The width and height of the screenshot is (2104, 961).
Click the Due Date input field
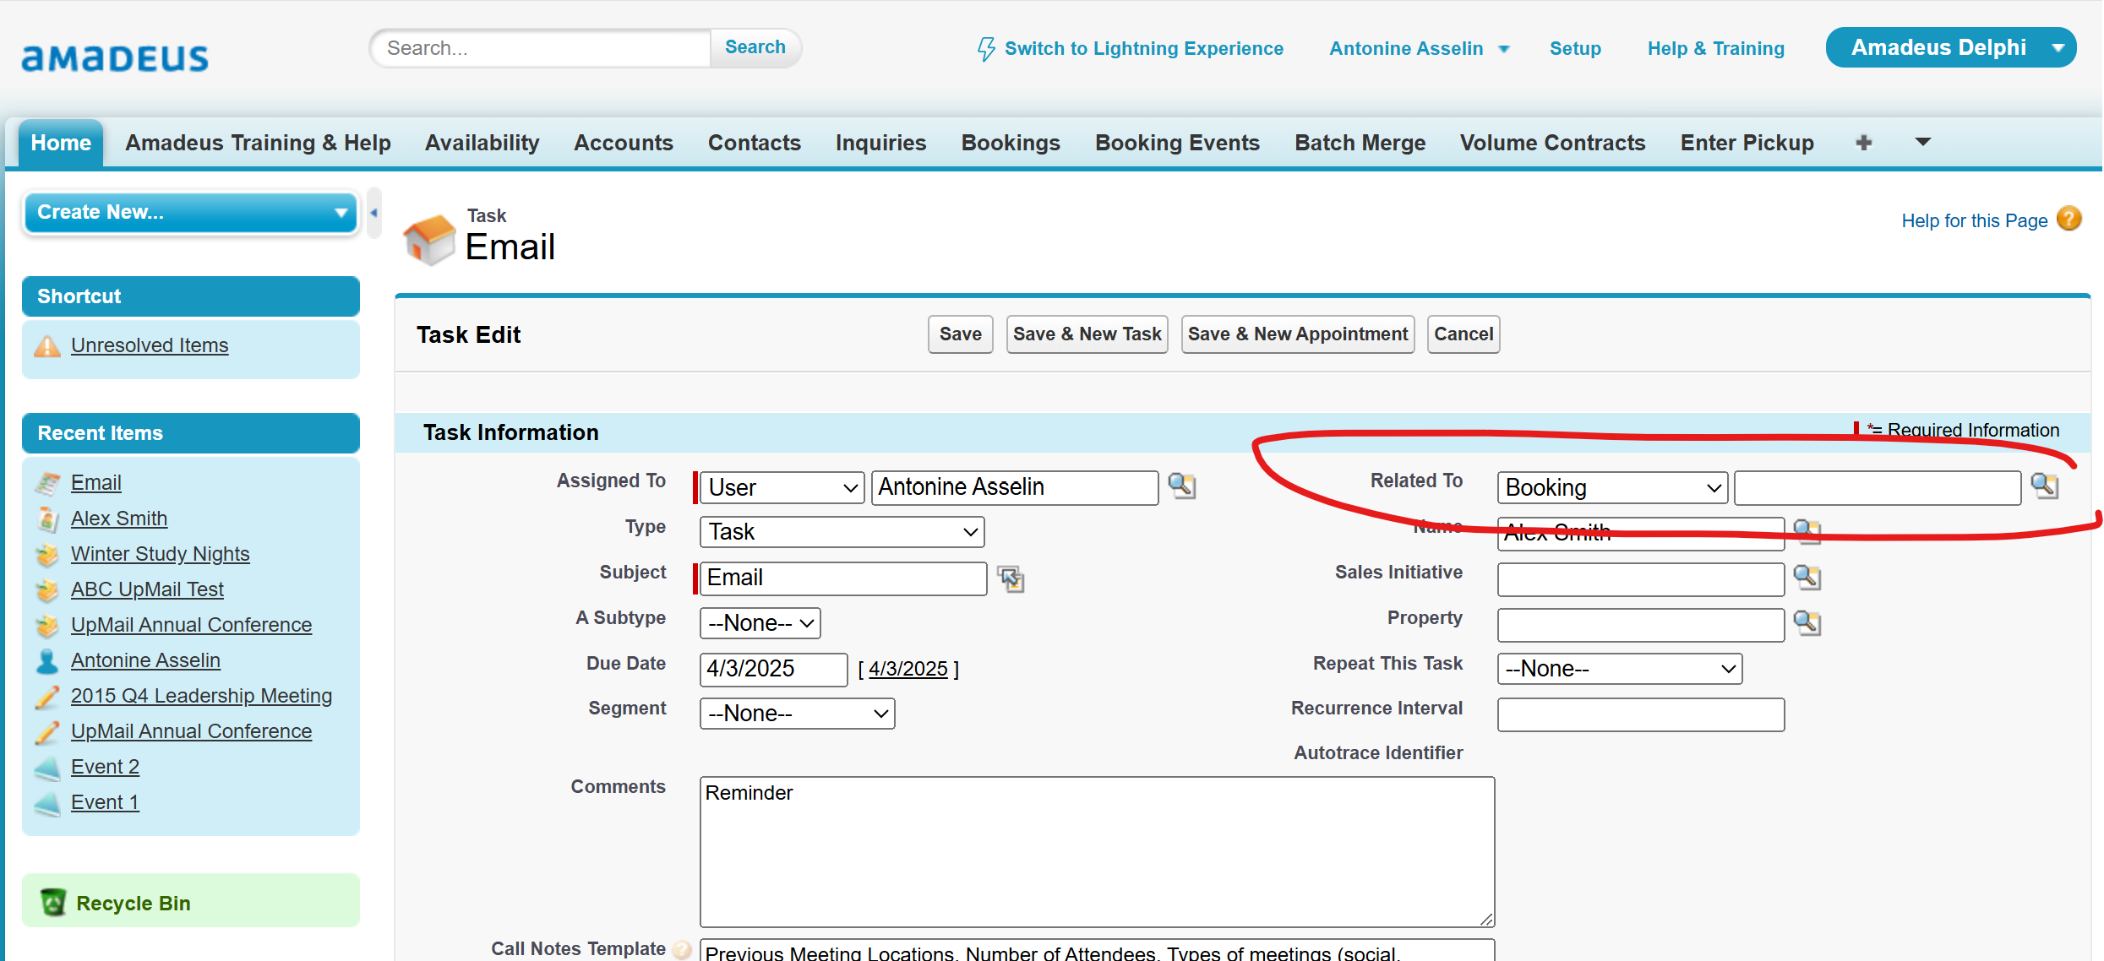click(x=772, y=669)
